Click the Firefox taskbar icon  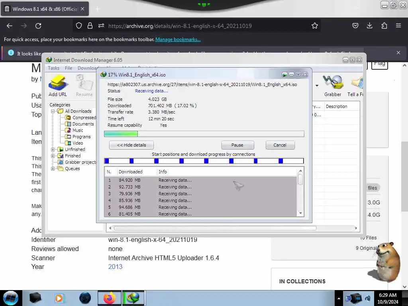pyautogui.click(x=110, y=298)
